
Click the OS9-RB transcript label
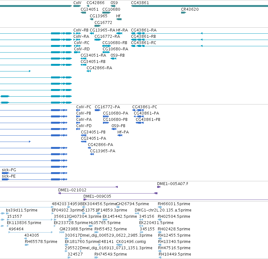pos(117,55)
